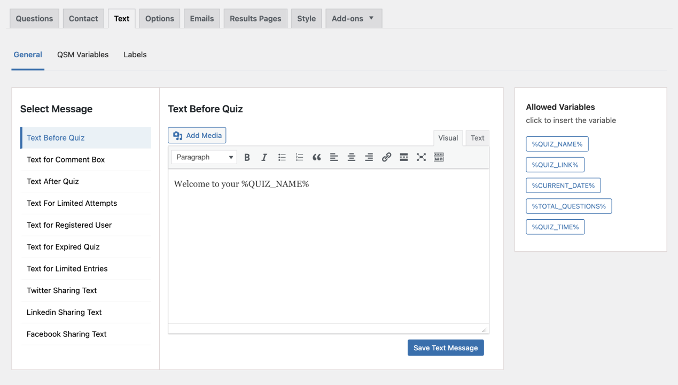
Task: Insert a numbered list
Action: (x=299, y=157)
